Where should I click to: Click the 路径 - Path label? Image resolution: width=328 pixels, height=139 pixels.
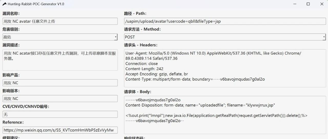pos(135,14)
